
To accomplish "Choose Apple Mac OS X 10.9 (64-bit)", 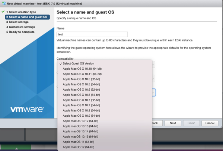I will (105, 116).
